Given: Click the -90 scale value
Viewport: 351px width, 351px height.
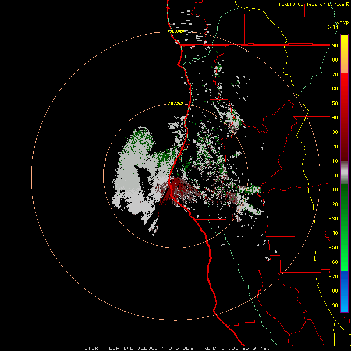Looking at the screenshot, I should click(333, 305).
